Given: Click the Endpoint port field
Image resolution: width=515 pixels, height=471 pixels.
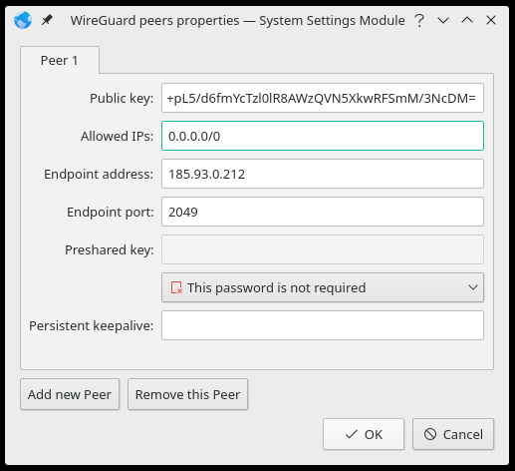Looking at the screenshot, I should pos(323,212).
